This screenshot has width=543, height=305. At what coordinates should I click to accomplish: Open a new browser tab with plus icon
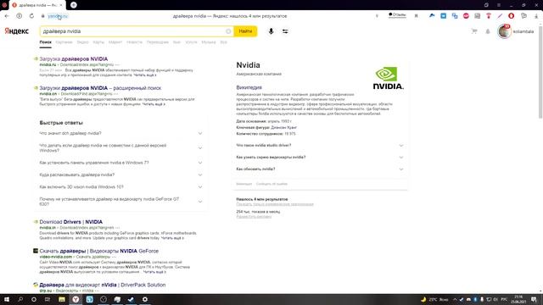tap(74, 5)
